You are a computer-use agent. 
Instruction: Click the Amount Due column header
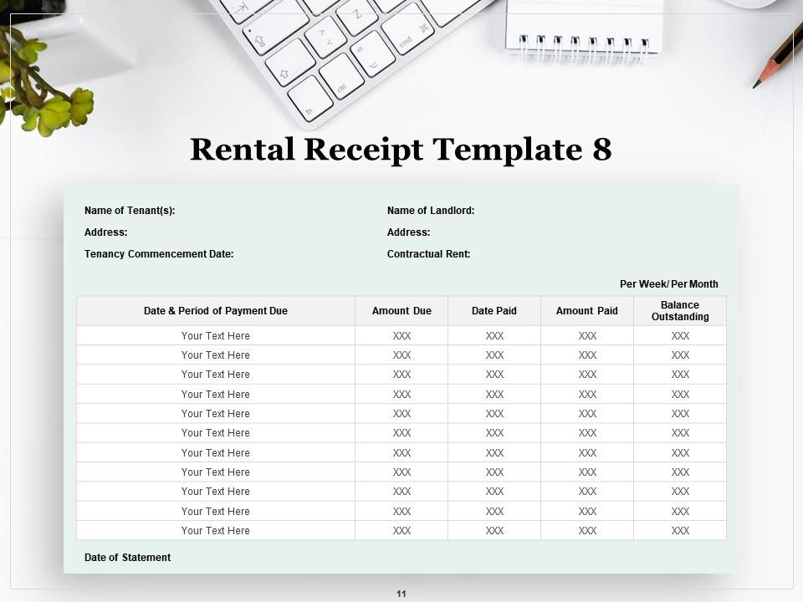pos(402,310)
